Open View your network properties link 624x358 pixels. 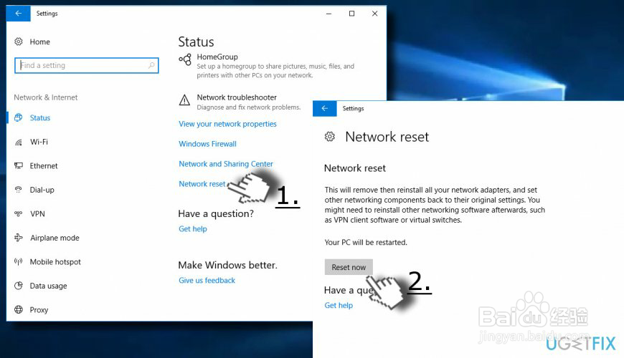[227, 124]
